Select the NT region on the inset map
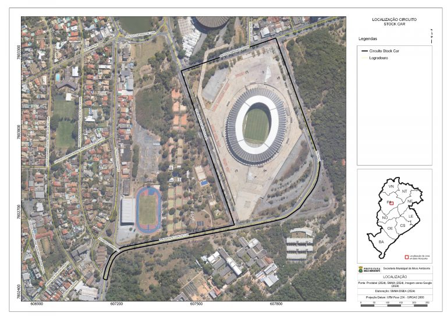This screenshot has height=316, width=447. [x=404, y=191]
